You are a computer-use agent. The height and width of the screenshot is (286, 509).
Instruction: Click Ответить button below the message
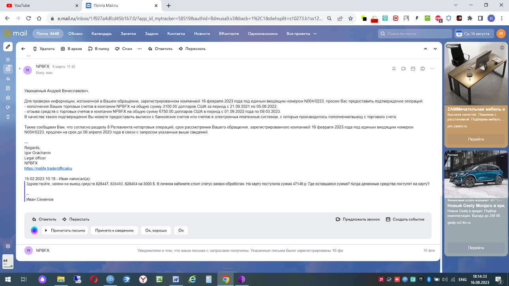coord(44,219)
